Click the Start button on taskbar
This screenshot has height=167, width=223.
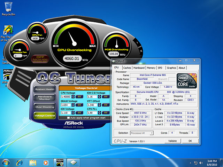click(x=6, y=163)
